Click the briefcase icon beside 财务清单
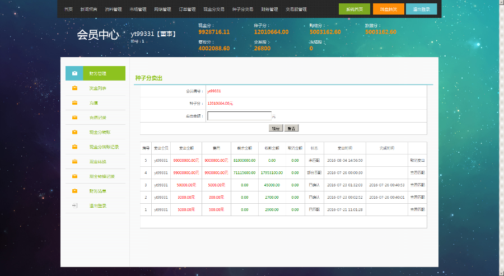The height and width of the screenshot is (276, 504). (x=74, y=191)
